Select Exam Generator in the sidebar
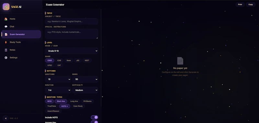 pos(21,34)
